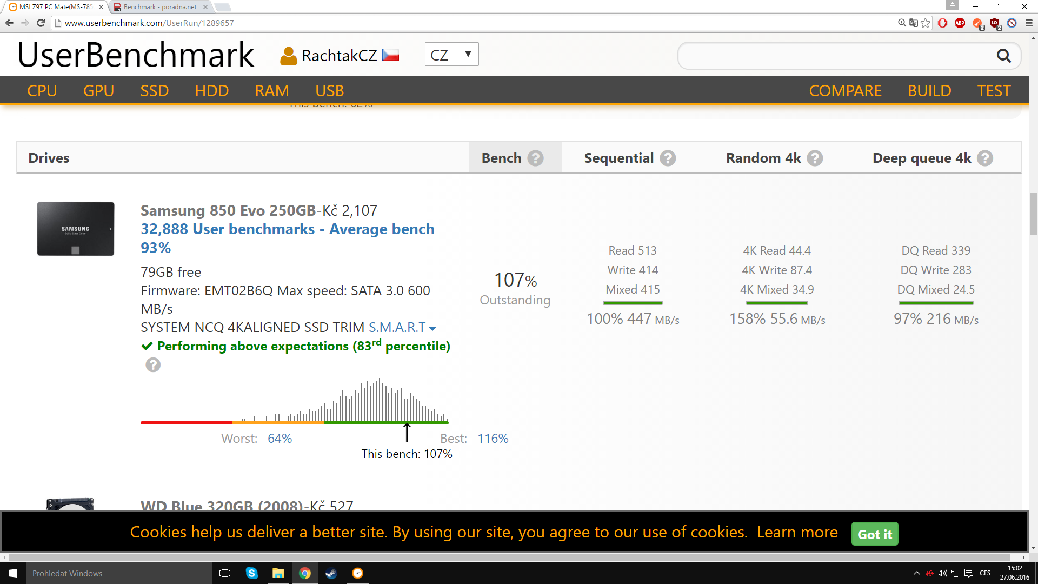1038x584 pixels.
Task: Click the Deep queue 4k help icon
Action: coord(985,158)
